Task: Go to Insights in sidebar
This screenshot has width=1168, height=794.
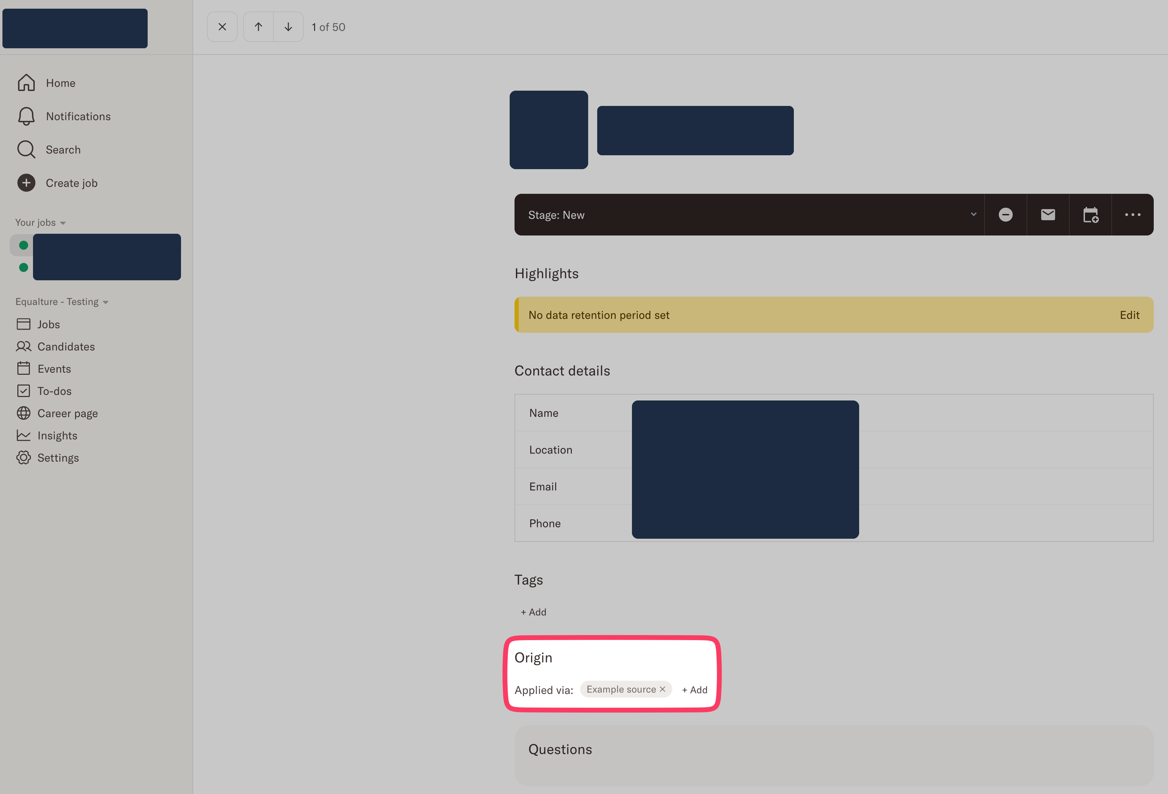Action: (x=57, y=436)
